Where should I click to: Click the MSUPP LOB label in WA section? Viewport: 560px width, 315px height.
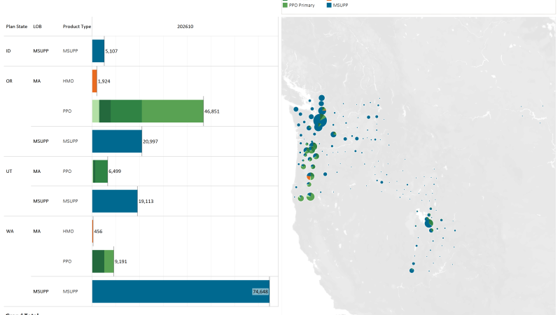click(41, 291)
